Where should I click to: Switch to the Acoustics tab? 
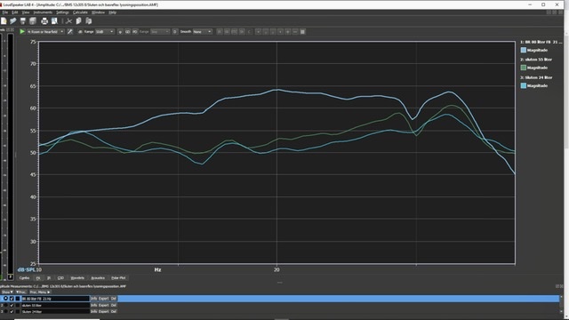98,278
